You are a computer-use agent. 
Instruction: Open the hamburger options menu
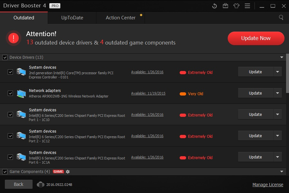coord(247,6)
